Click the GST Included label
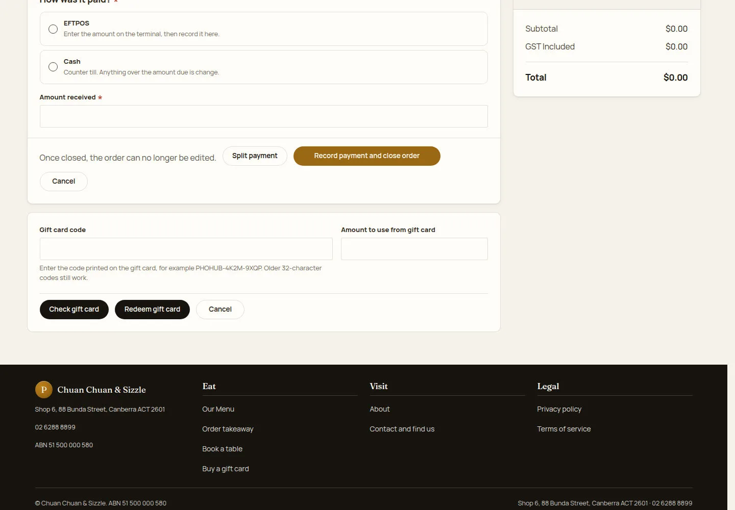Screen dimensions: 735x510 [x=550, y=47]
